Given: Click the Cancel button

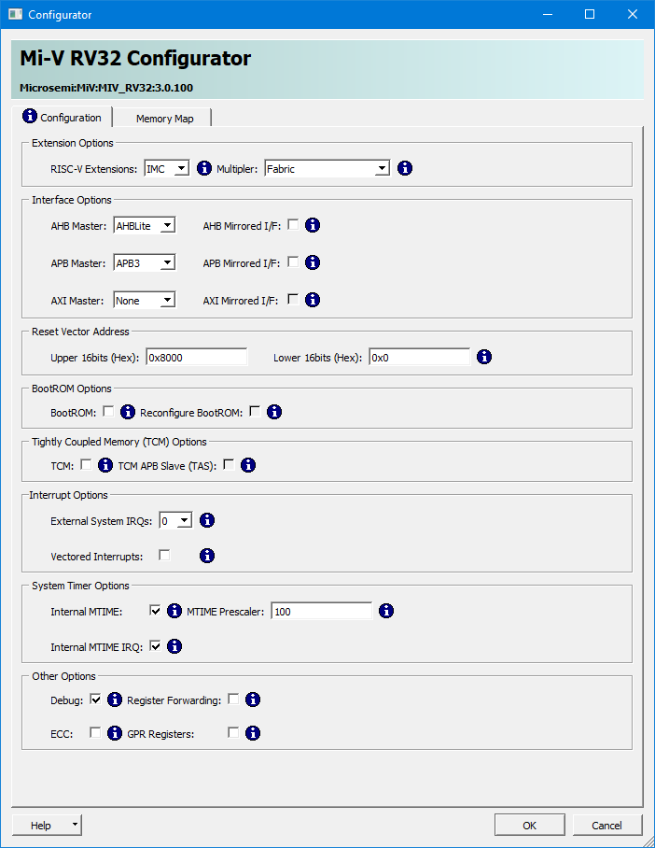Looking at the screenshot, I should pos(606,826).
